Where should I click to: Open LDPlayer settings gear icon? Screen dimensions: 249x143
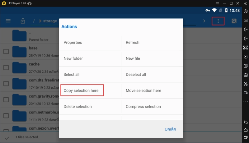(246, 12)
